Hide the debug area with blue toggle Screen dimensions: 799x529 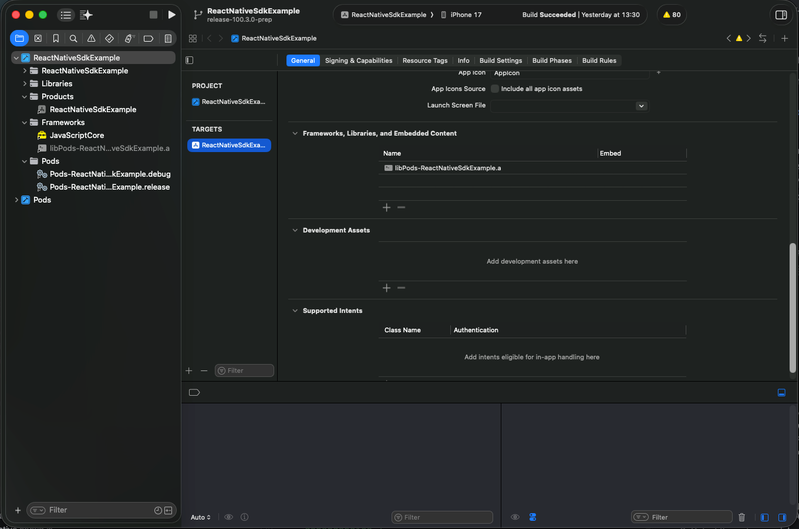[x=781, y=392]
